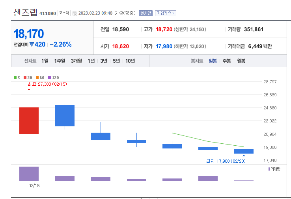Viewport: 291px width, 199px height.
Task: Click the green 5-day moving average legend swatch
Action: pos(15,77)
